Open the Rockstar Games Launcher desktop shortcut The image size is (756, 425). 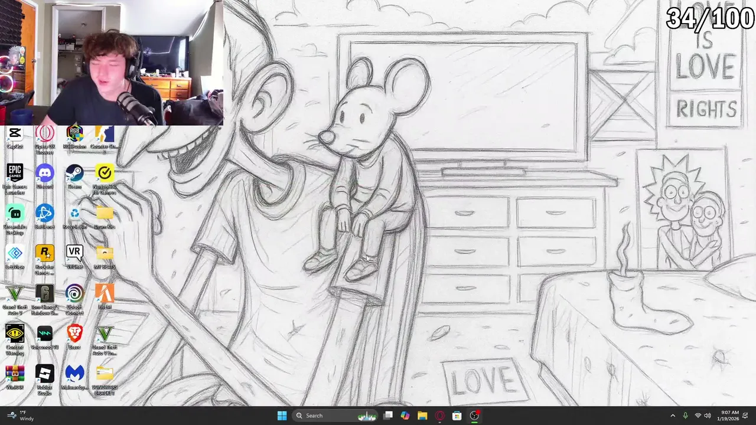(x=45, y=260)
